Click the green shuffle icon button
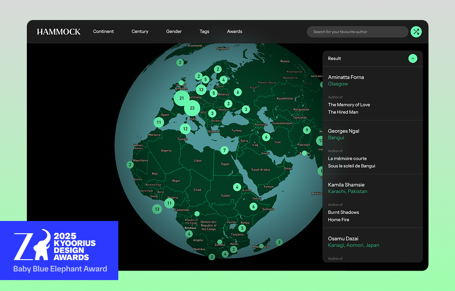 tap(416, 32)
